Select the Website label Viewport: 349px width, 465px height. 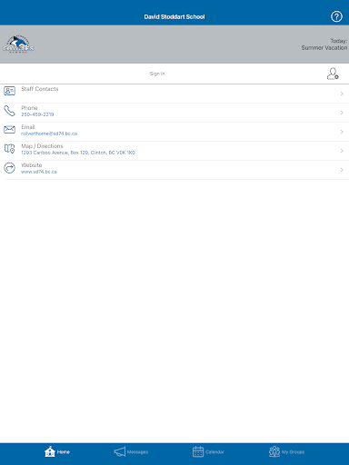click(x=32, y=165)
